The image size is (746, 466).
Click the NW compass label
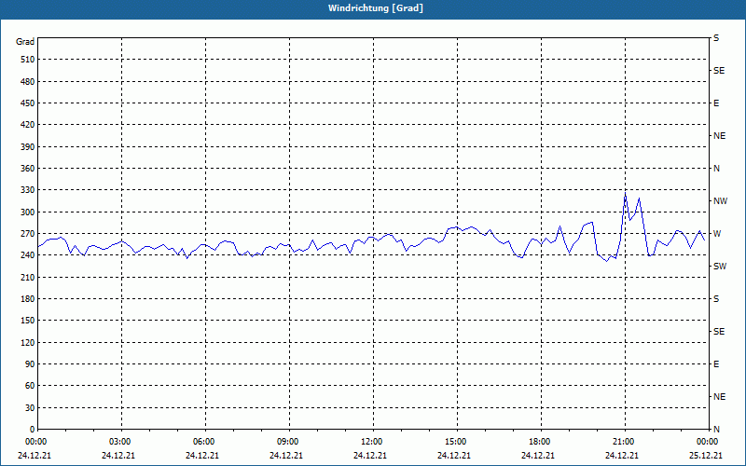(x=720, y=201)
